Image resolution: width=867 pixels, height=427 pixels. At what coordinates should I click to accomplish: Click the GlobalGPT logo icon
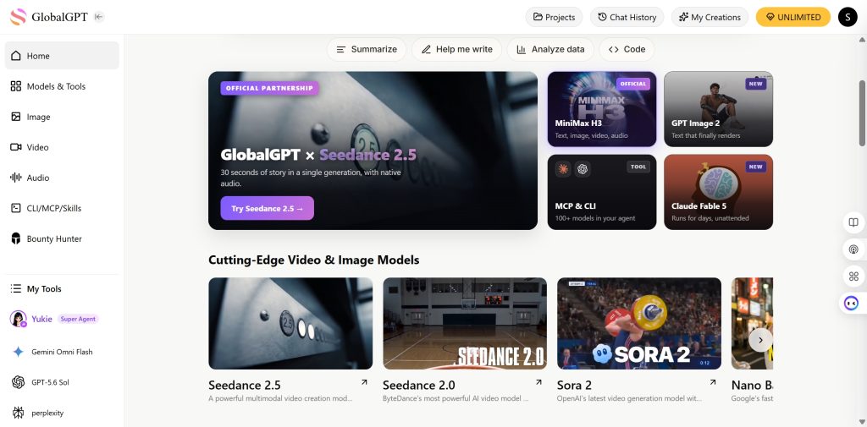19,17
